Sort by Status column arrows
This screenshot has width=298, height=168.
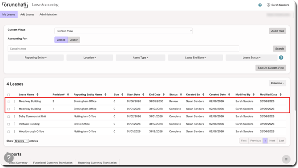(x=181, y=94)
